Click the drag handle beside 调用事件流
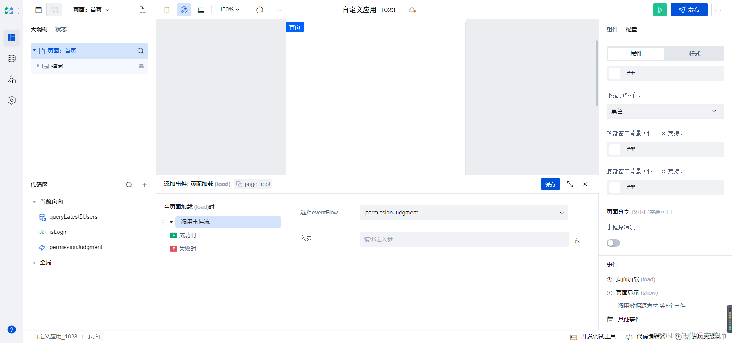Screen dimensions: 732x343 pos(163,222)
